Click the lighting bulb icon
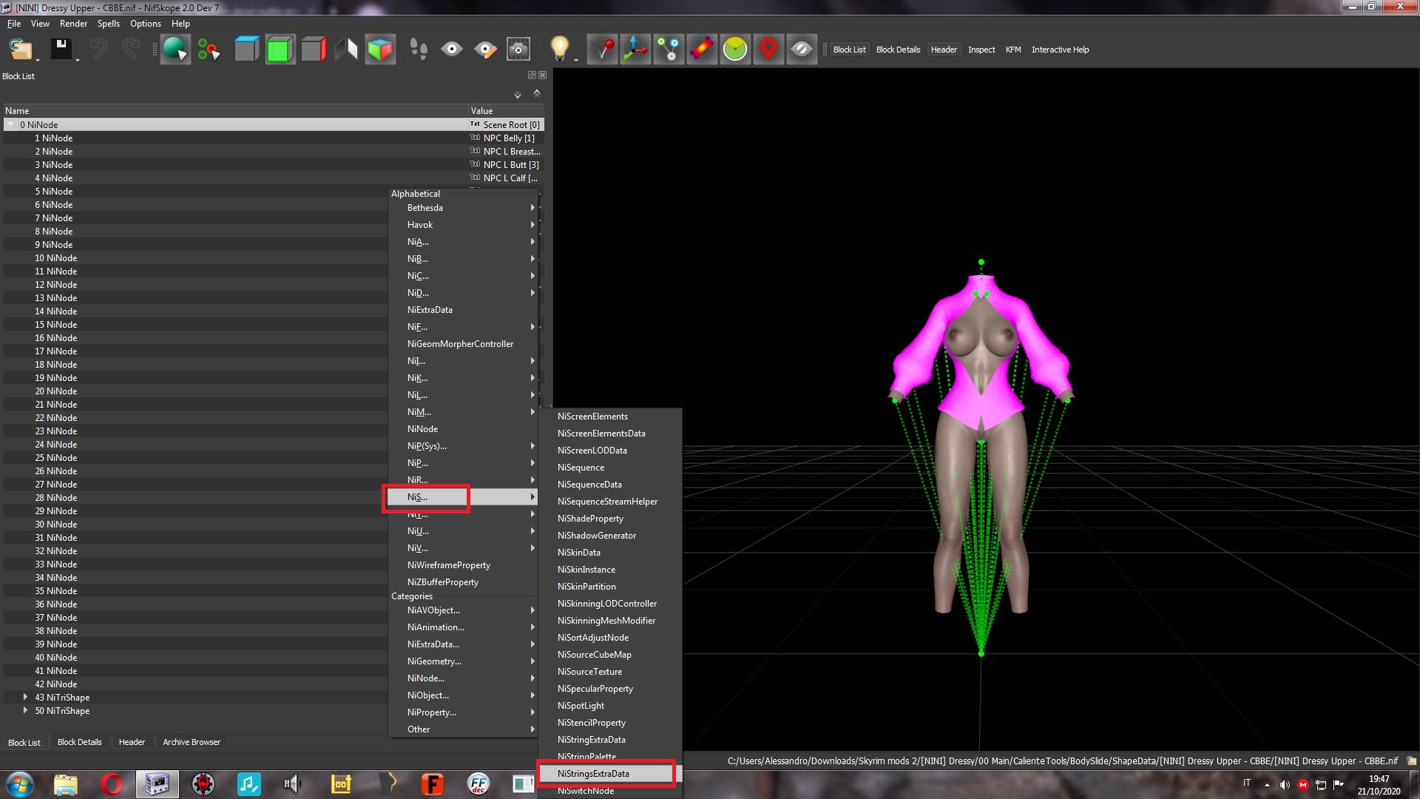The image size is (1420, 799). coord(560,50)
